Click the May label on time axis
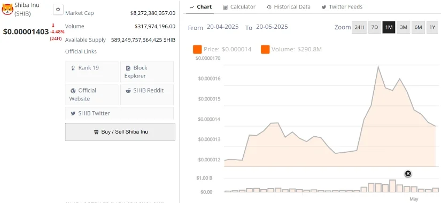This screenshot has height=203, width=441. point(414,199)
